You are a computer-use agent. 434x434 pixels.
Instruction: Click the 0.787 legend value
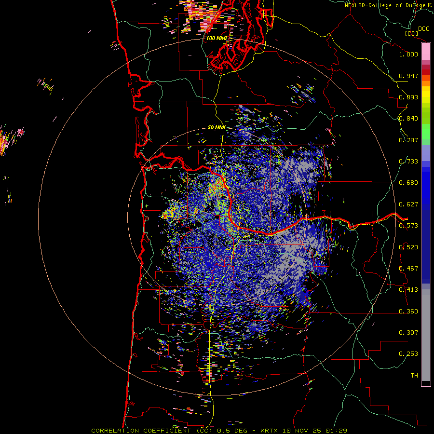tap(408, 140)
